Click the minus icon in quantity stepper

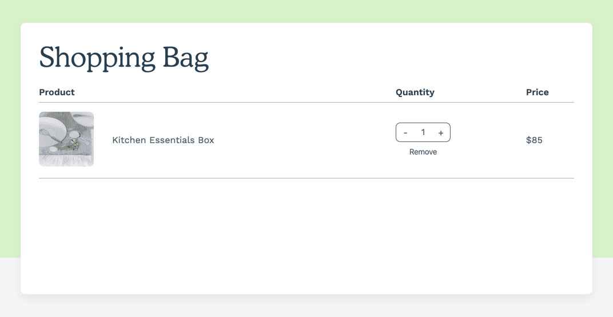pos(405,133)
